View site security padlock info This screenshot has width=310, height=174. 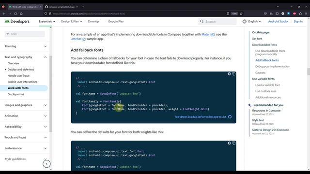(x=50, y=14)
